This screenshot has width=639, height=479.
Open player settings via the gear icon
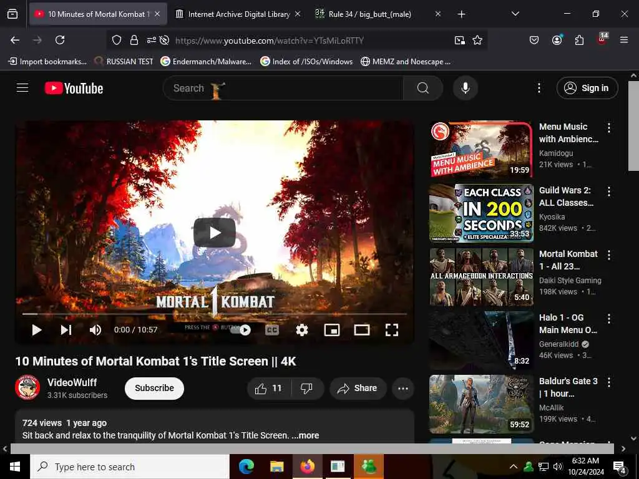point(301,330)
